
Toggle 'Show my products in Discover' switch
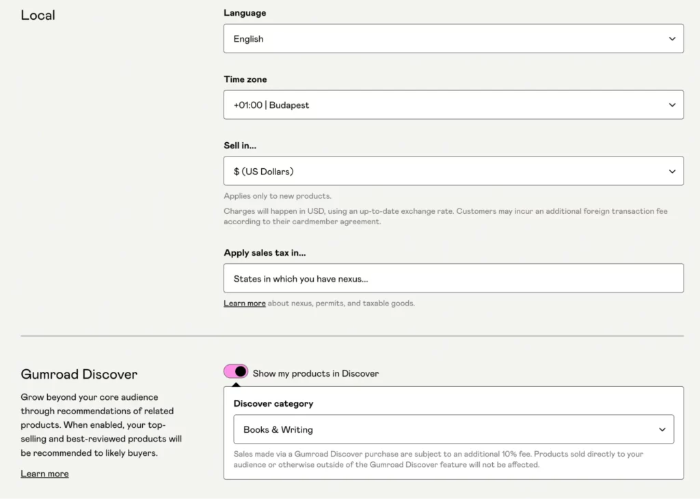(235, 371)
